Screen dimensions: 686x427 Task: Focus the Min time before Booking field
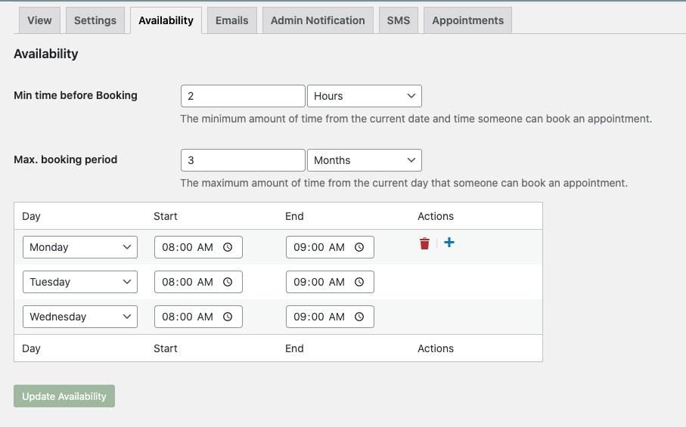coord(243,96)
